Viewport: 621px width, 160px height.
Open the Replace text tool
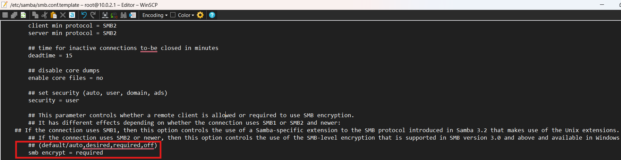pyautogui.click(x=114, y=15)
